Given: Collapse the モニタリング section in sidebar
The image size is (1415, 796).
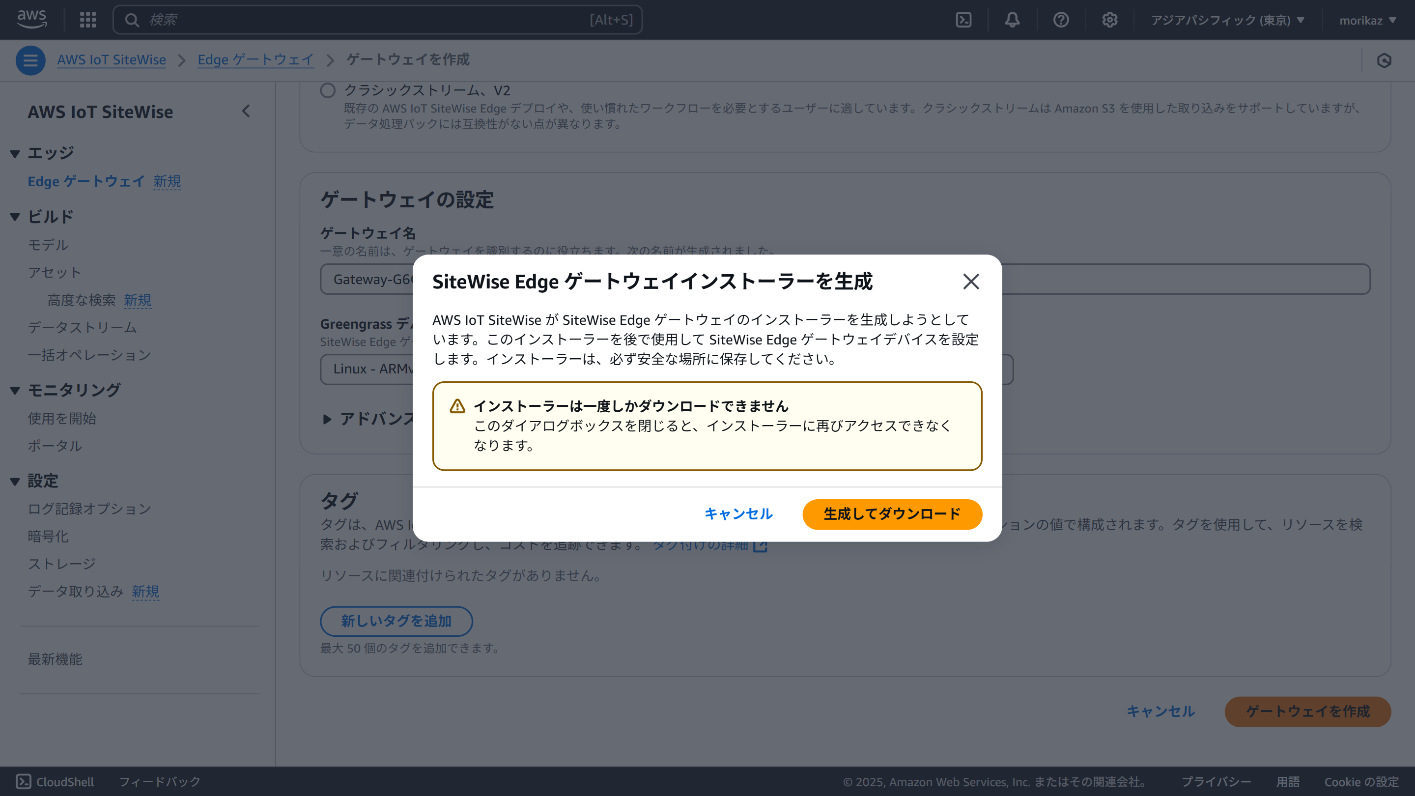Looking at the screenshot, I should [x=15, y=391].
